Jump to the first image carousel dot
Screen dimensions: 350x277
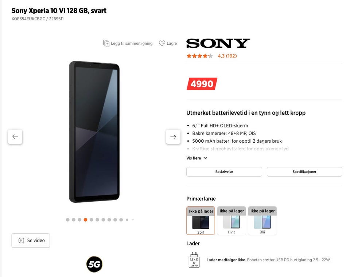click(x=68, y=220)
